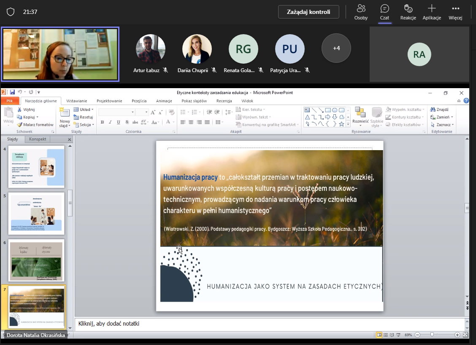Click the Znajdź search tool

tap(440, 110)
